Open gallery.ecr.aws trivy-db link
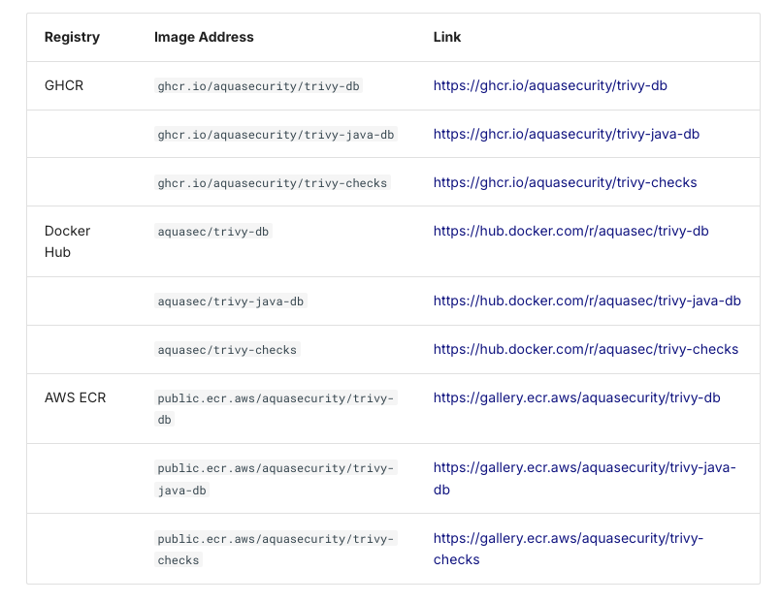The height and width of the screenshot is (602, 781). tap(576, 397)
